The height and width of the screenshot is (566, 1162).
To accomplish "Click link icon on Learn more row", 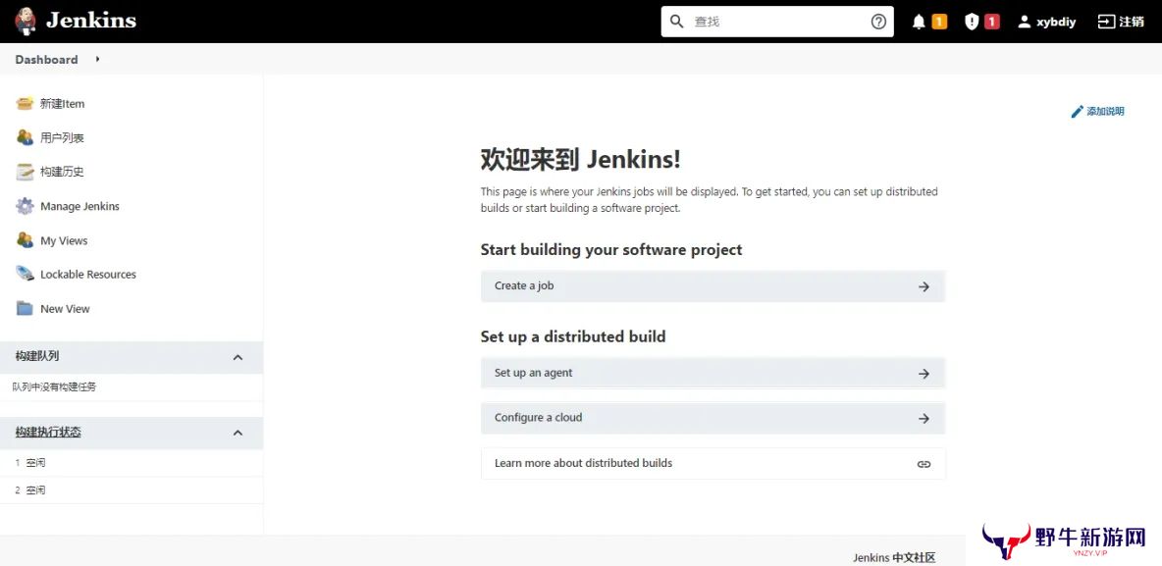I will pos(924,465).
